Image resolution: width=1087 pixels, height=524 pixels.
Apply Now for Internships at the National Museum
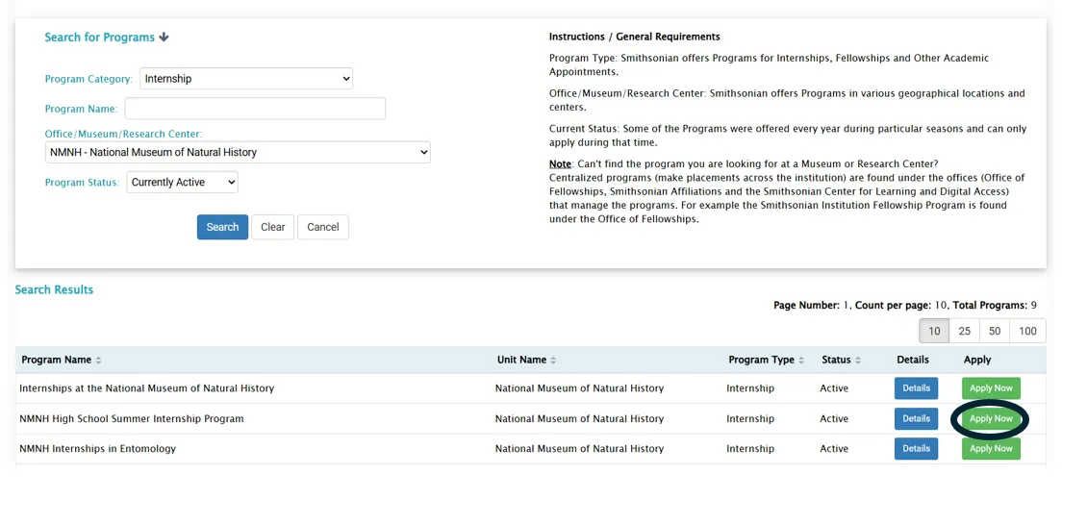991,388
